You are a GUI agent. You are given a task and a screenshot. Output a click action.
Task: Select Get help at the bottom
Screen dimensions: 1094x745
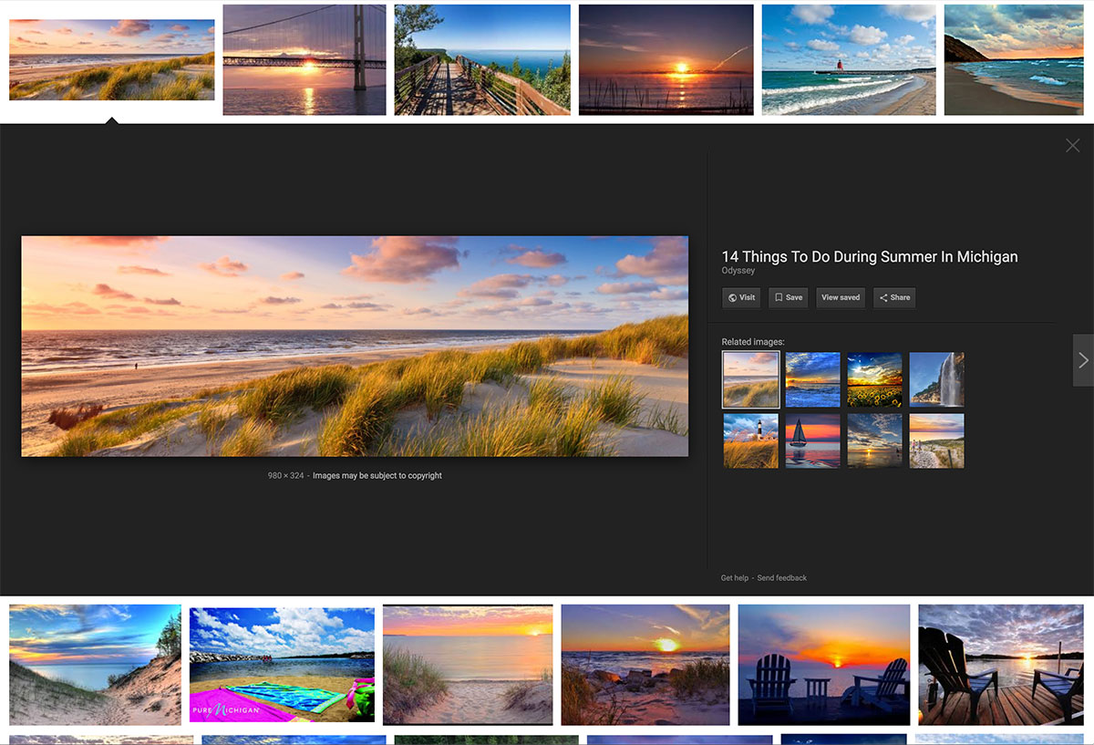coord(734,577)
